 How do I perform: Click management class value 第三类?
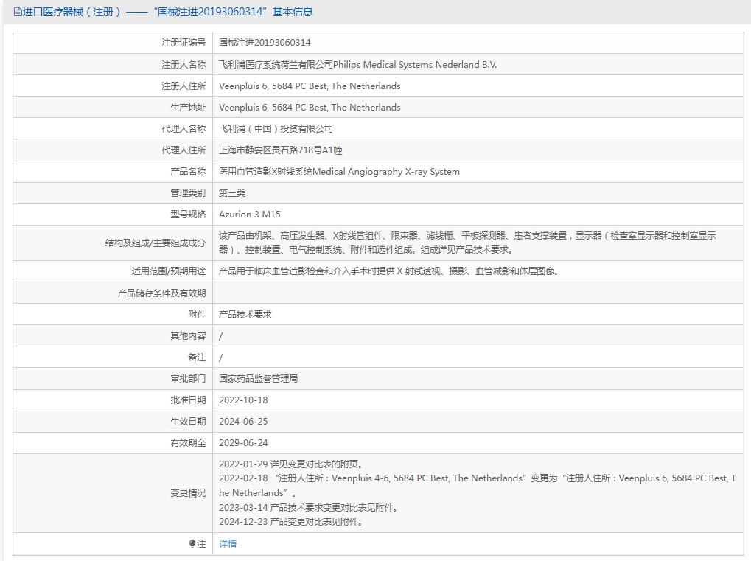click(x=232, y=192)
